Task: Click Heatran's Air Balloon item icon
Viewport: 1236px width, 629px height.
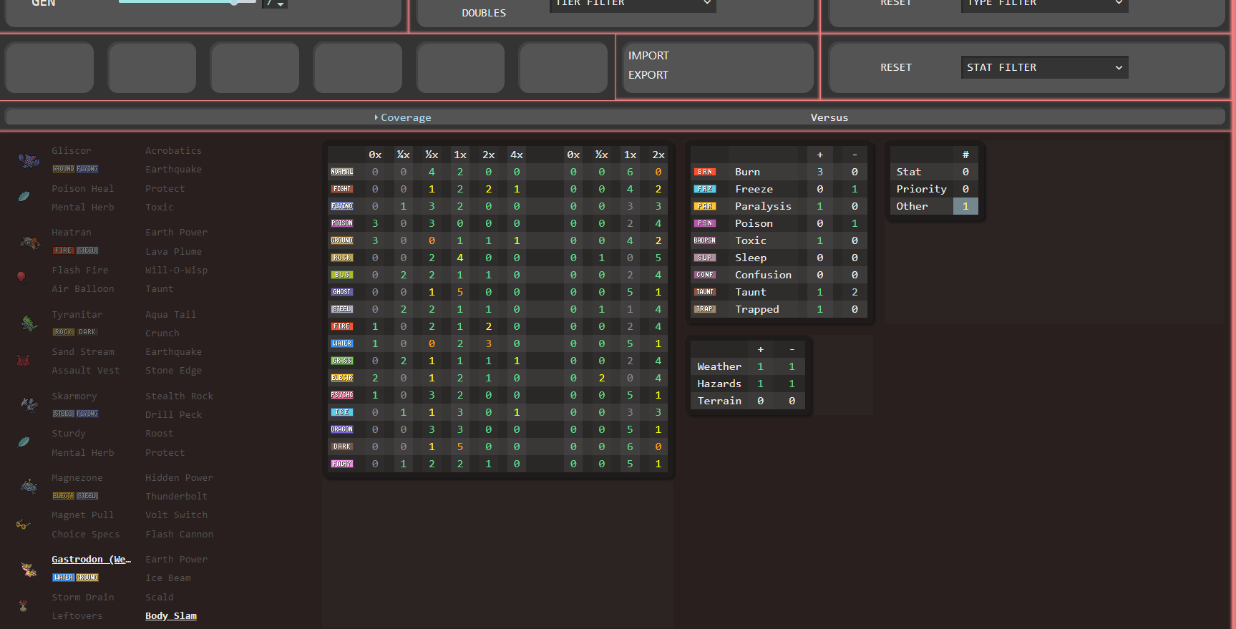Action: pyautogui.click(x=22, y=278)
